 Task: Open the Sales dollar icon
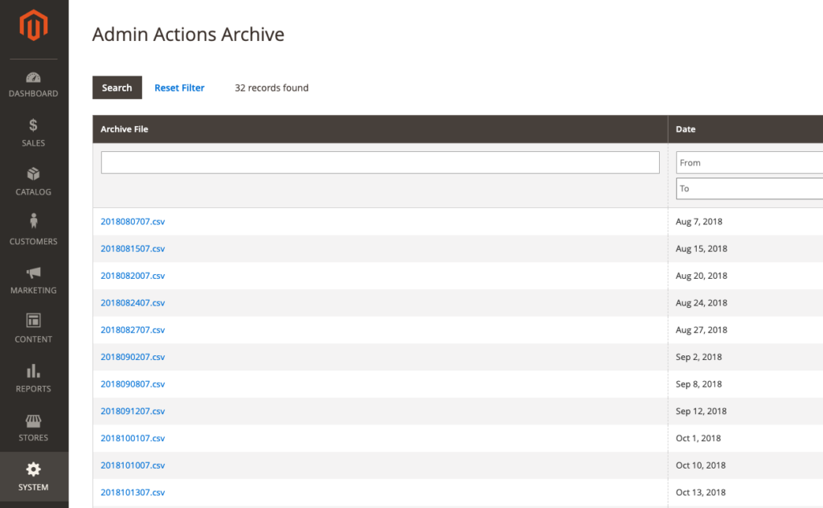tap(34, 125)
